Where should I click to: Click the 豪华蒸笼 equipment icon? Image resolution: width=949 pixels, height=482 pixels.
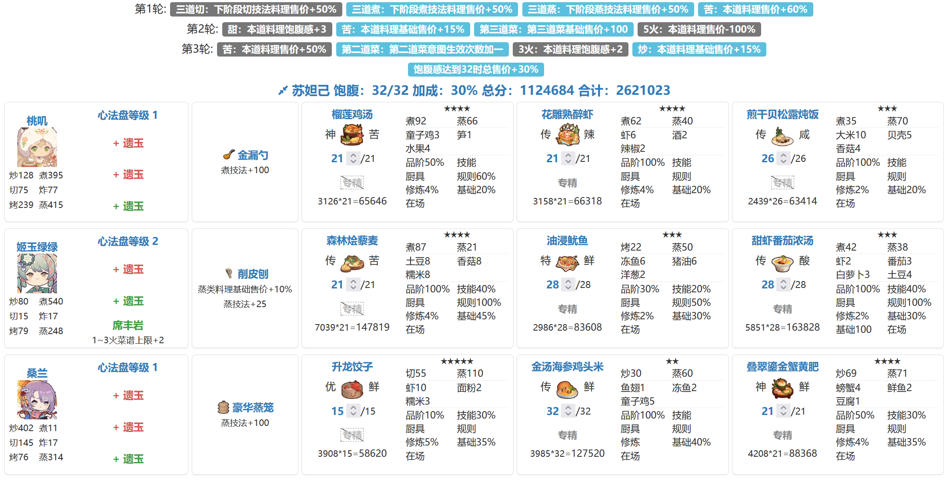223,408
